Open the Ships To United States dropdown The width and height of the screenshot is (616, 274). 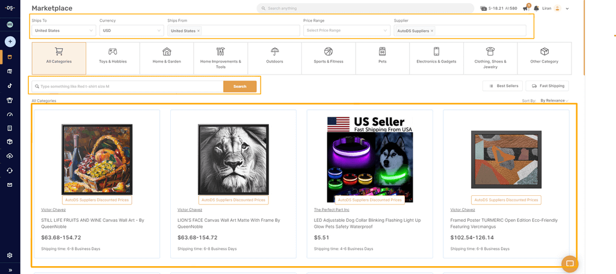[64, 30]
